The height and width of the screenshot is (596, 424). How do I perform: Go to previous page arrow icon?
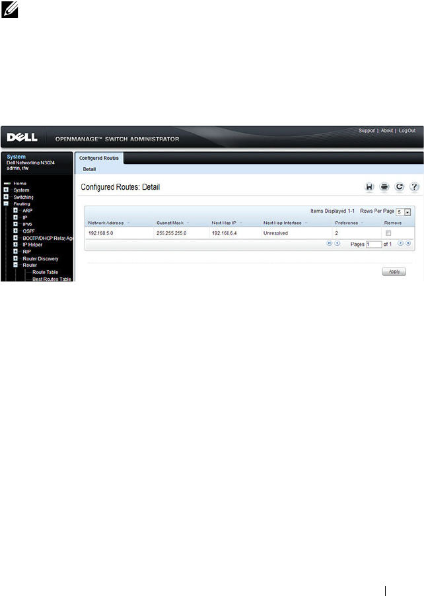pos(337,243)
